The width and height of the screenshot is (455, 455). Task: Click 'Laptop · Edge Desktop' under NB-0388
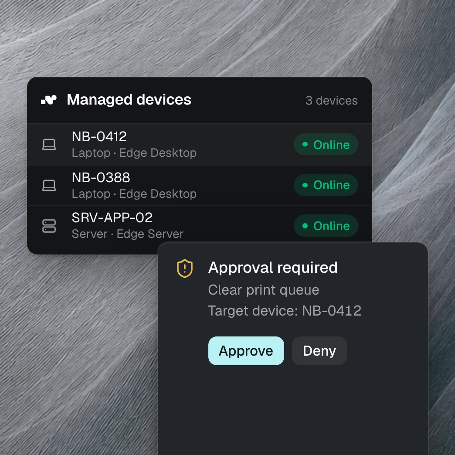tap(134, 194)
